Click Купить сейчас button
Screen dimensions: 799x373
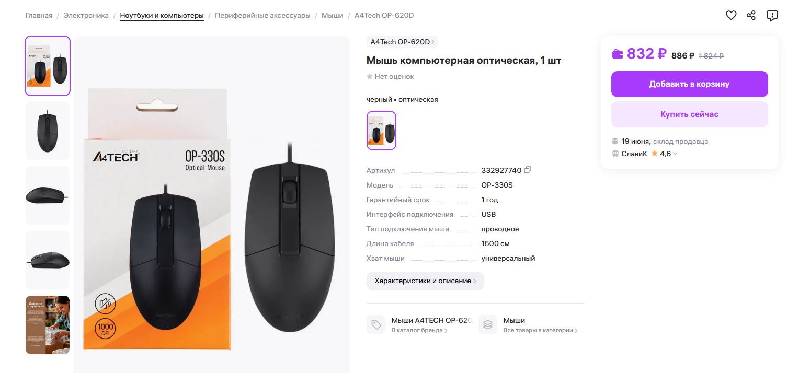pos(689,114)
